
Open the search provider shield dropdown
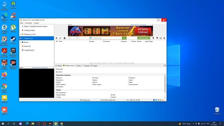[91, 38]
